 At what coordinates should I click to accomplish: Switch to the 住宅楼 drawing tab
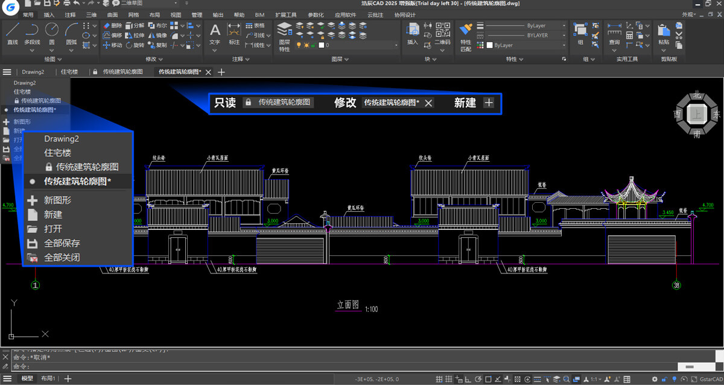(69, 72)
